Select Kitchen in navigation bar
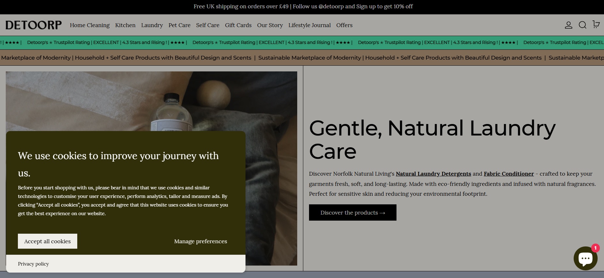The image size is (604, 278). pos(125,25)
